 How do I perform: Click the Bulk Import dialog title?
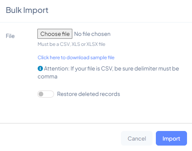click(x=27, y=10)
